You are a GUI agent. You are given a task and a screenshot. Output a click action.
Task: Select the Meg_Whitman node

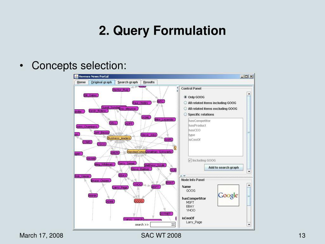[104, 164]
